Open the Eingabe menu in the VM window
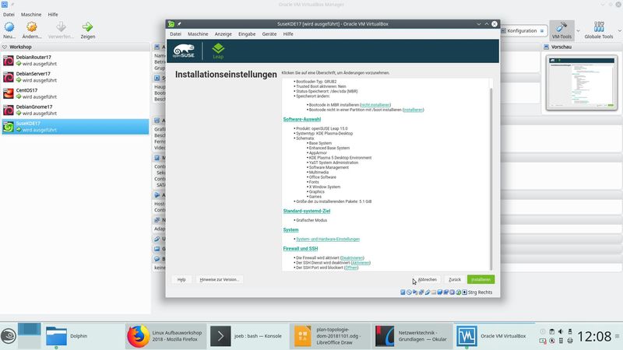 coord(247,34)
